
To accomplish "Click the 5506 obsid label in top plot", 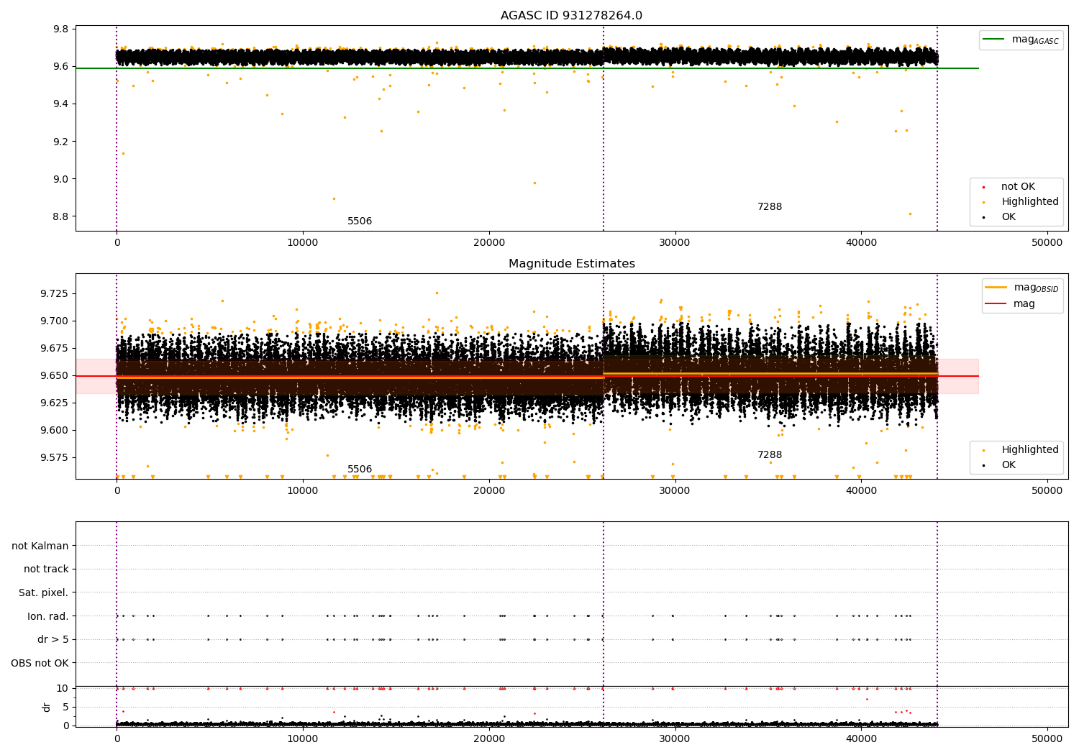I will pyautogui.click(x=360, y=221).
